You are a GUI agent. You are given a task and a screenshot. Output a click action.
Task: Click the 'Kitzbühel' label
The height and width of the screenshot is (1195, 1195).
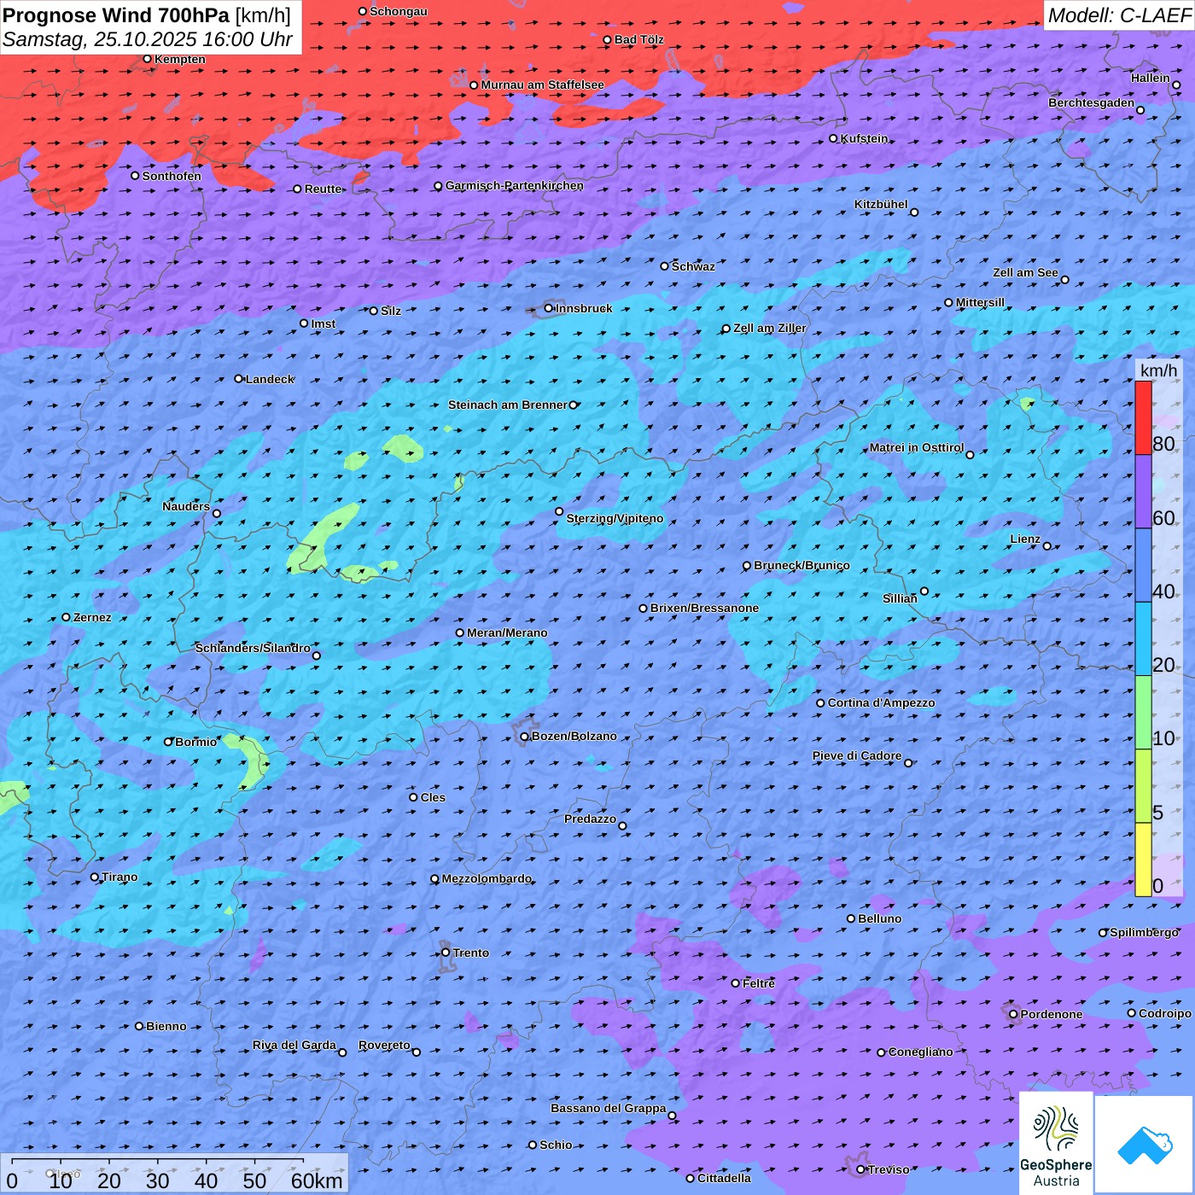[881, 204]
